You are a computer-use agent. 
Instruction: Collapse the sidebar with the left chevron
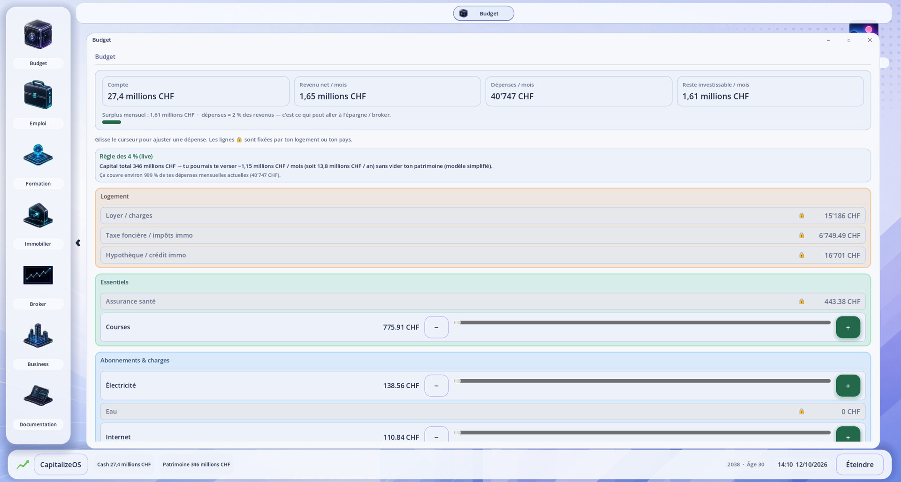pyautogui.click(x=78, y=243)
